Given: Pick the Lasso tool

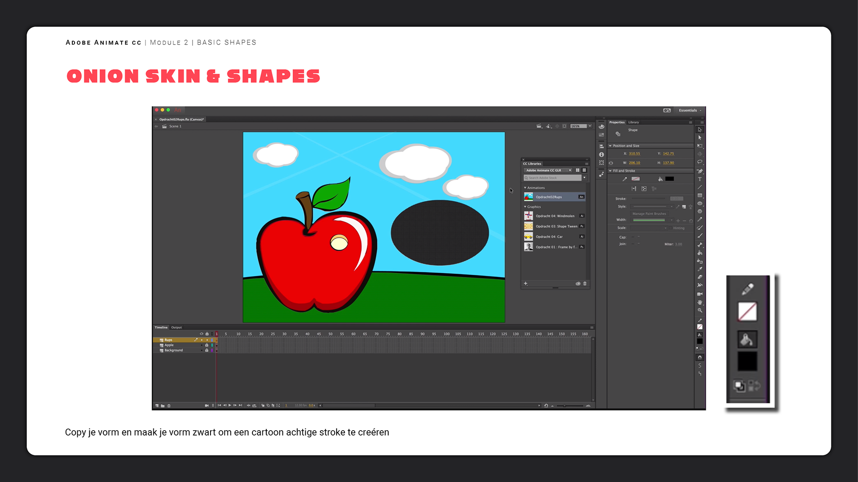Looking at the screenshot, I should pyautogui.click(x=700, y=162).
